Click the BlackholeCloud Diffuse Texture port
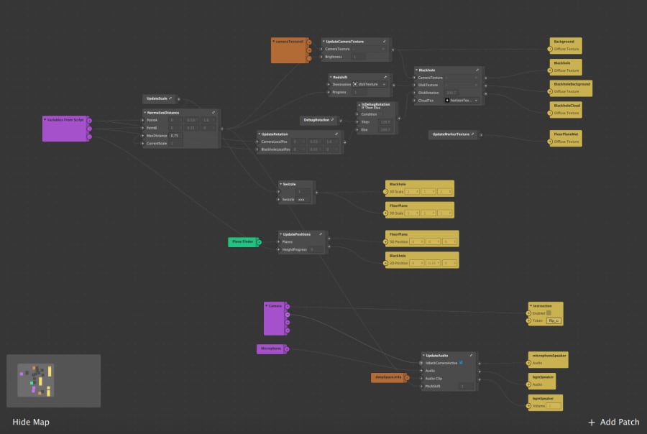Viewport: 647px width, 434px height. point(550,113)
